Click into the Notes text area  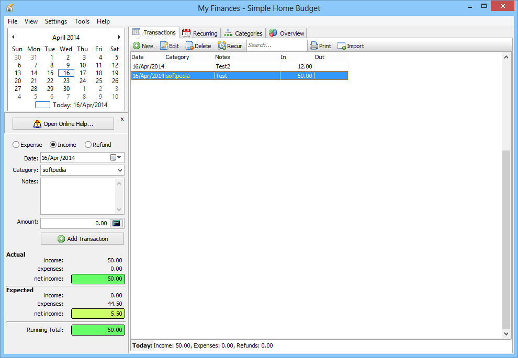(x=78, y=197)
